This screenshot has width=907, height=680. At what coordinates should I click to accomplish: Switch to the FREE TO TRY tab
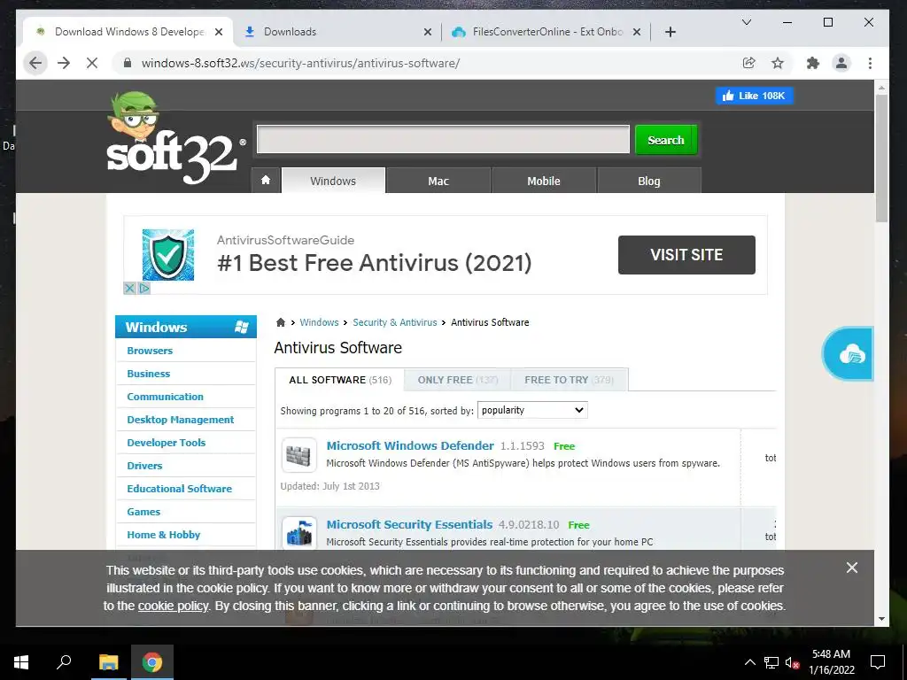570,380
